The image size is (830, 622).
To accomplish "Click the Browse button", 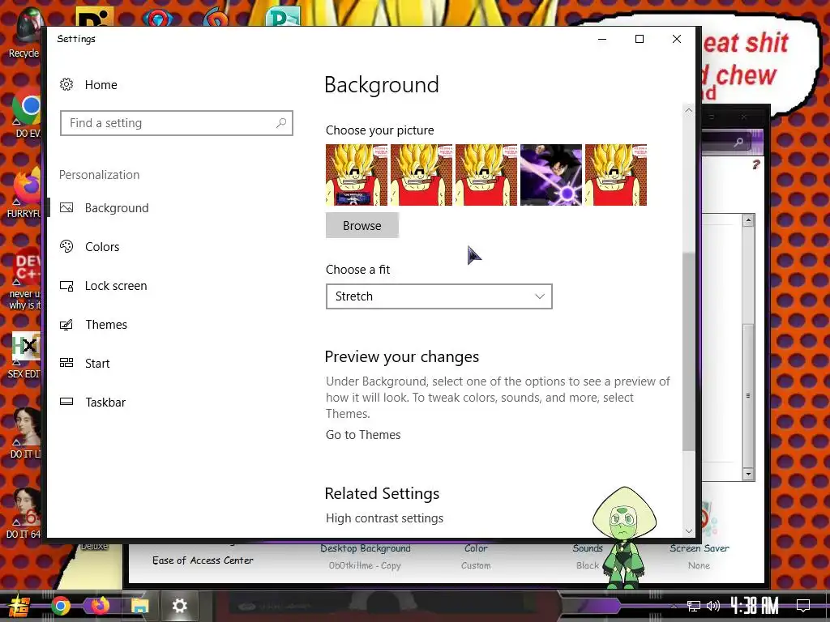I will [x=362, y=225].
